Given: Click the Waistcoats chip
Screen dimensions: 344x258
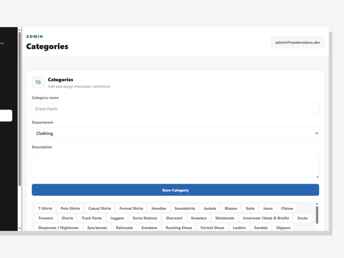Looking at the screenshot, I should (225, 218).
